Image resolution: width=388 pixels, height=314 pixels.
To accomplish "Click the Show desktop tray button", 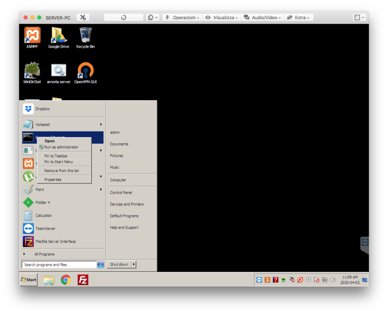I will [x=365, y=280].
